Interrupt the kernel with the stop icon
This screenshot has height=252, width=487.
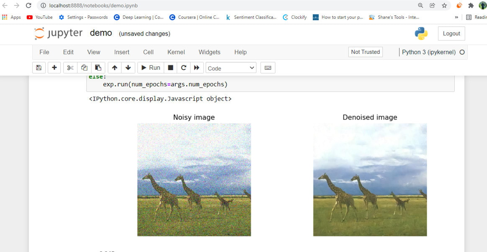(170, 68)
